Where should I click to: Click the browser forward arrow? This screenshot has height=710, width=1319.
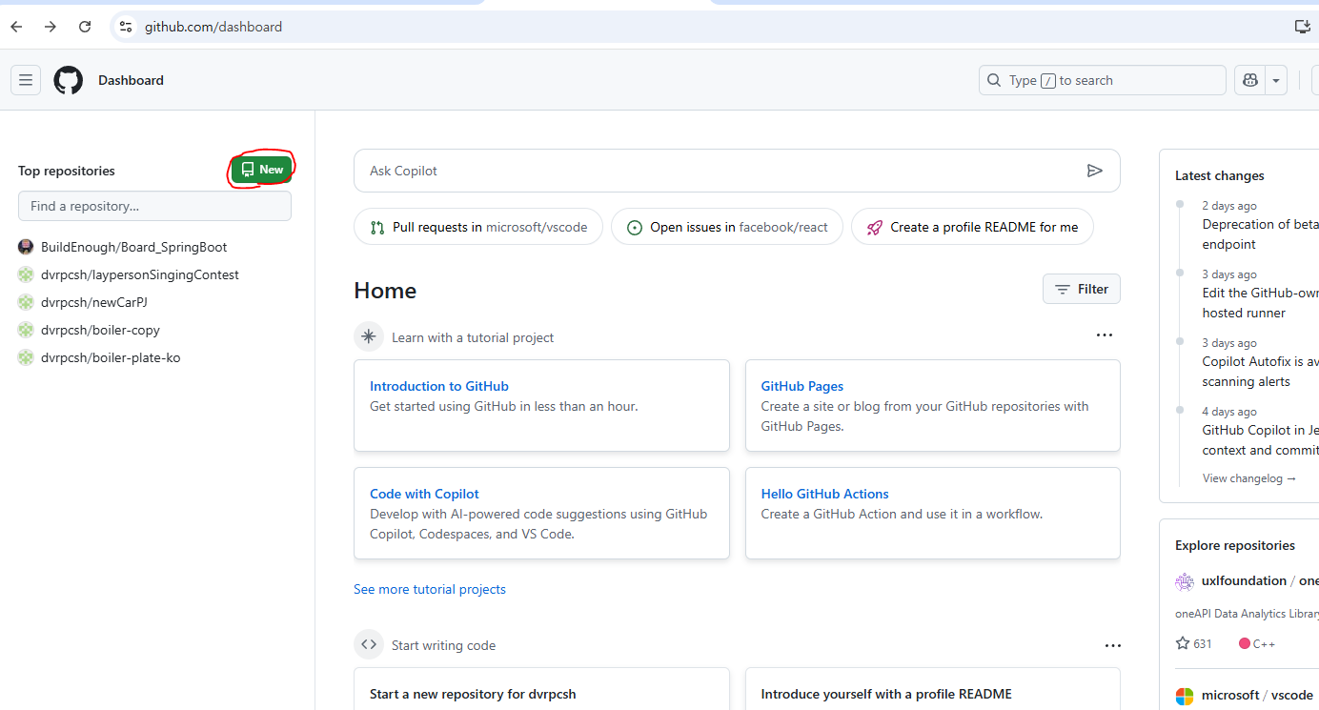[51, 27]
